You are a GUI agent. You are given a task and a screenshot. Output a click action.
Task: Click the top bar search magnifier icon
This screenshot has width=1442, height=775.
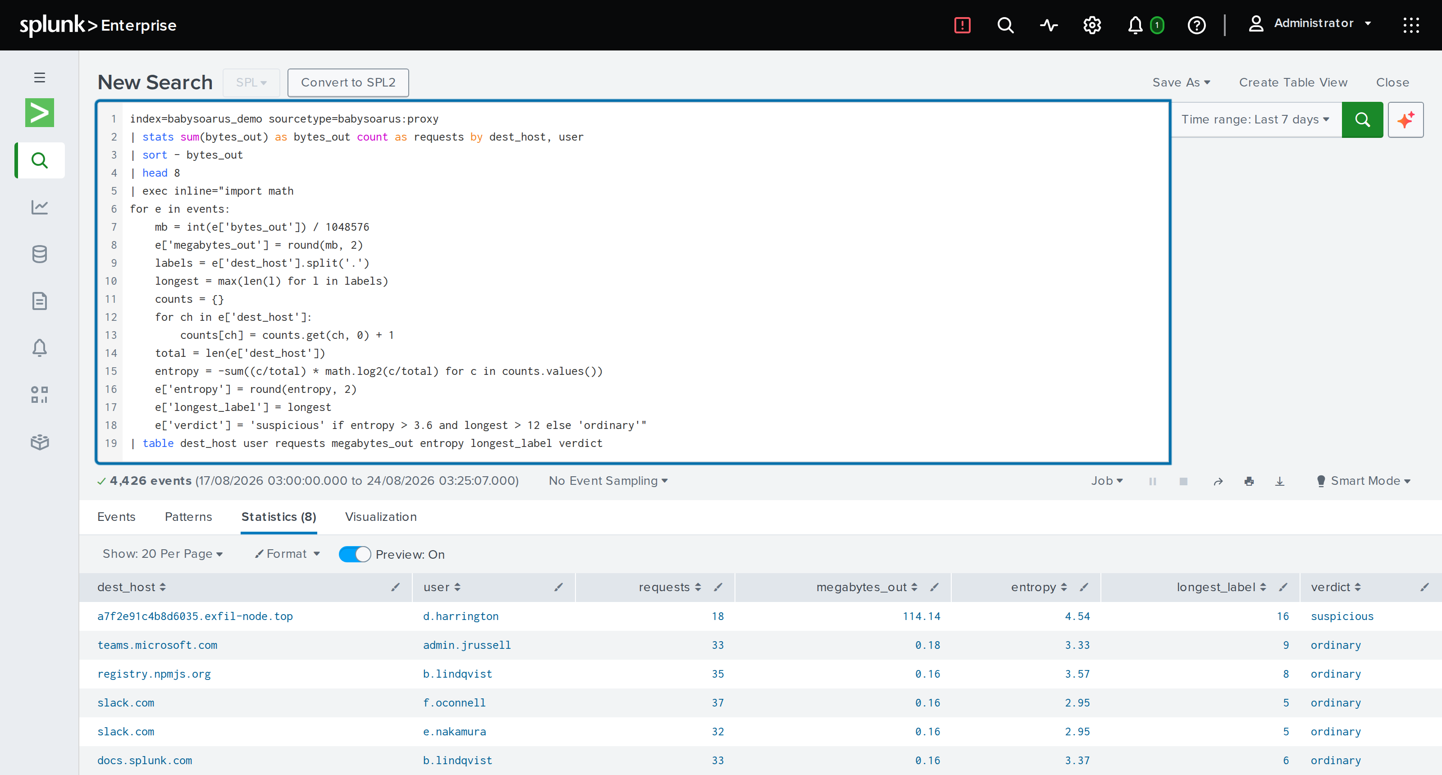click(x=1005, y=25)
